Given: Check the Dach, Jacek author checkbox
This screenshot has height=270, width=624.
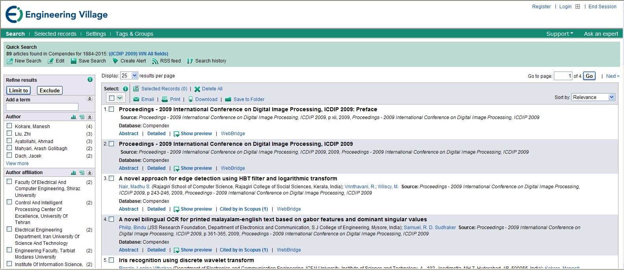Looking at the screenshot, I should pos(9,155).
